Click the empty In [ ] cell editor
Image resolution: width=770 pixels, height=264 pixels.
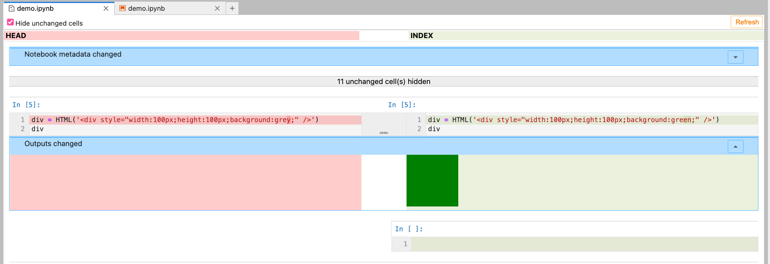pyautogui.click(x=585, y=244)
